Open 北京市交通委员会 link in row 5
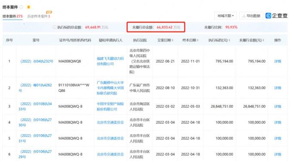The image size is (291, 161). tap(110, 138)
